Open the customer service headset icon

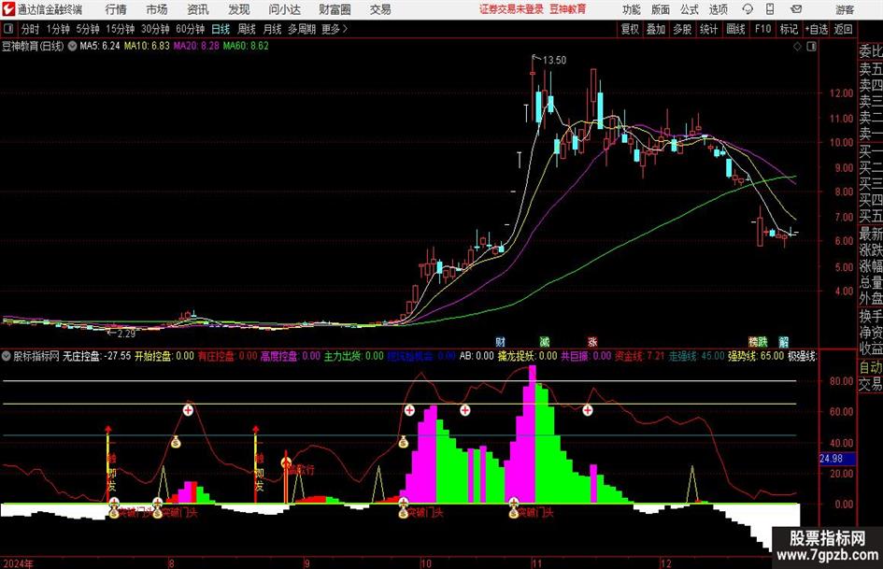point(748,9)
